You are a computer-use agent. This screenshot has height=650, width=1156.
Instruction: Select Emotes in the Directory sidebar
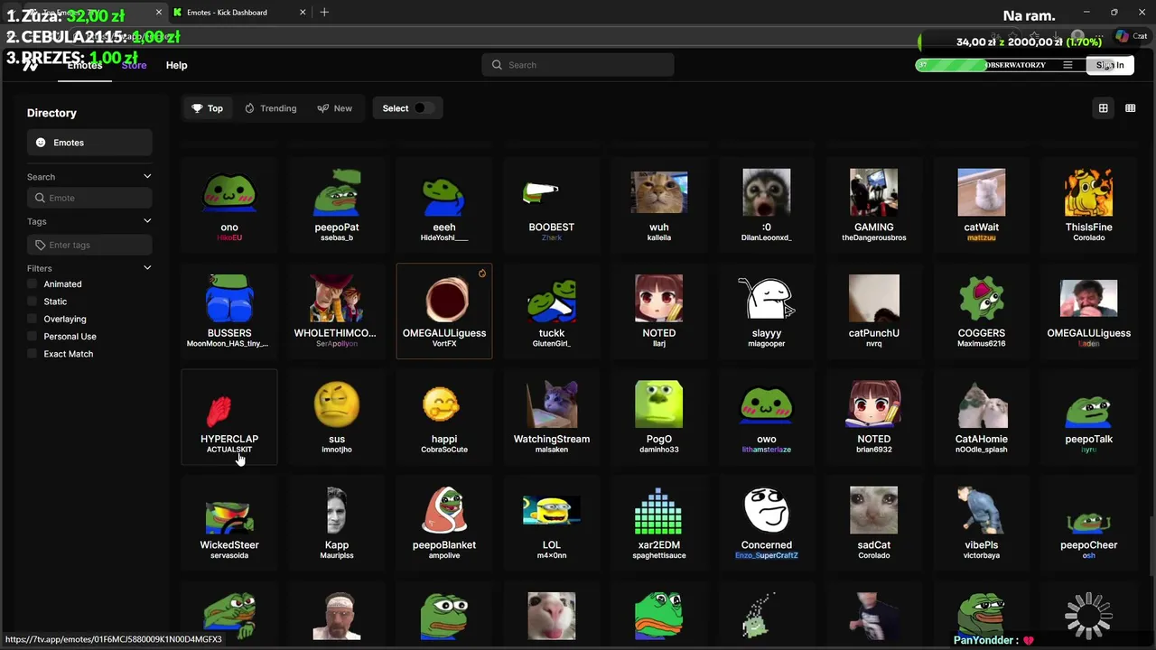point(89,143)
